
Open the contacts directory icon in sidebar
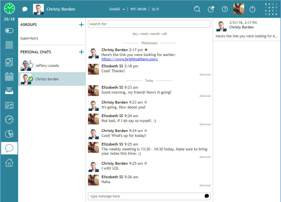click(9, 105)
